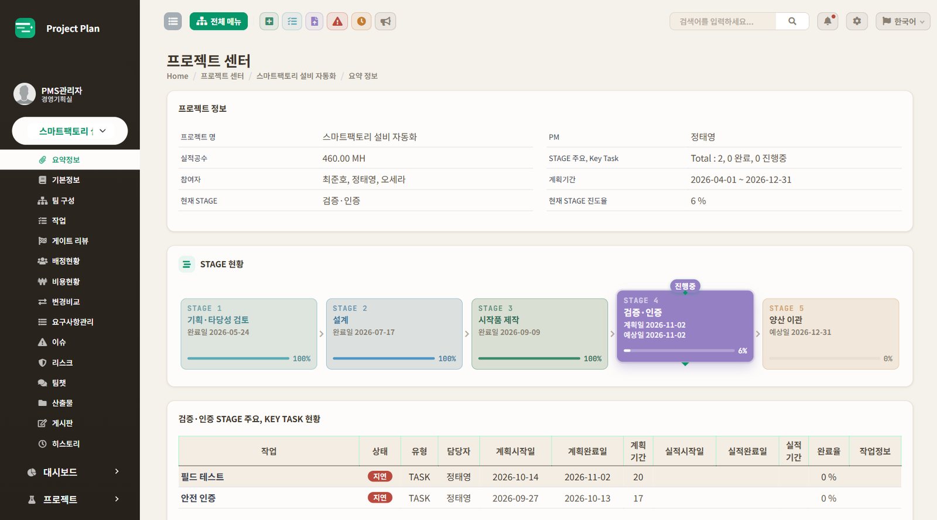This screenshot has height=520, width=937.
Task: Open the task checklist toolbar icon
Action: pyautogui.click(x=292, y=21)
